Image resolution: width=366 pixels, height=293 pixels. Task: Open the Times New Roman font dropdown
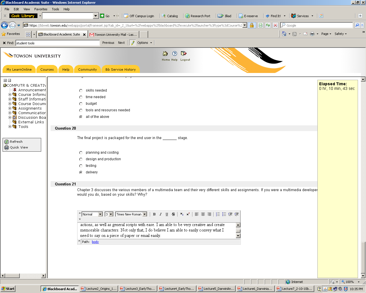[145, 214]
